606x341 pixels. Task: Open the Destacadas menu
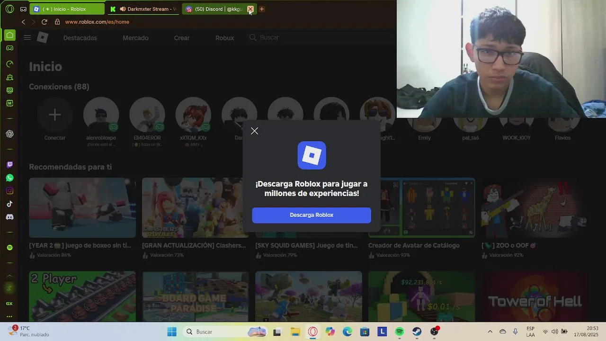pos(80,38)
